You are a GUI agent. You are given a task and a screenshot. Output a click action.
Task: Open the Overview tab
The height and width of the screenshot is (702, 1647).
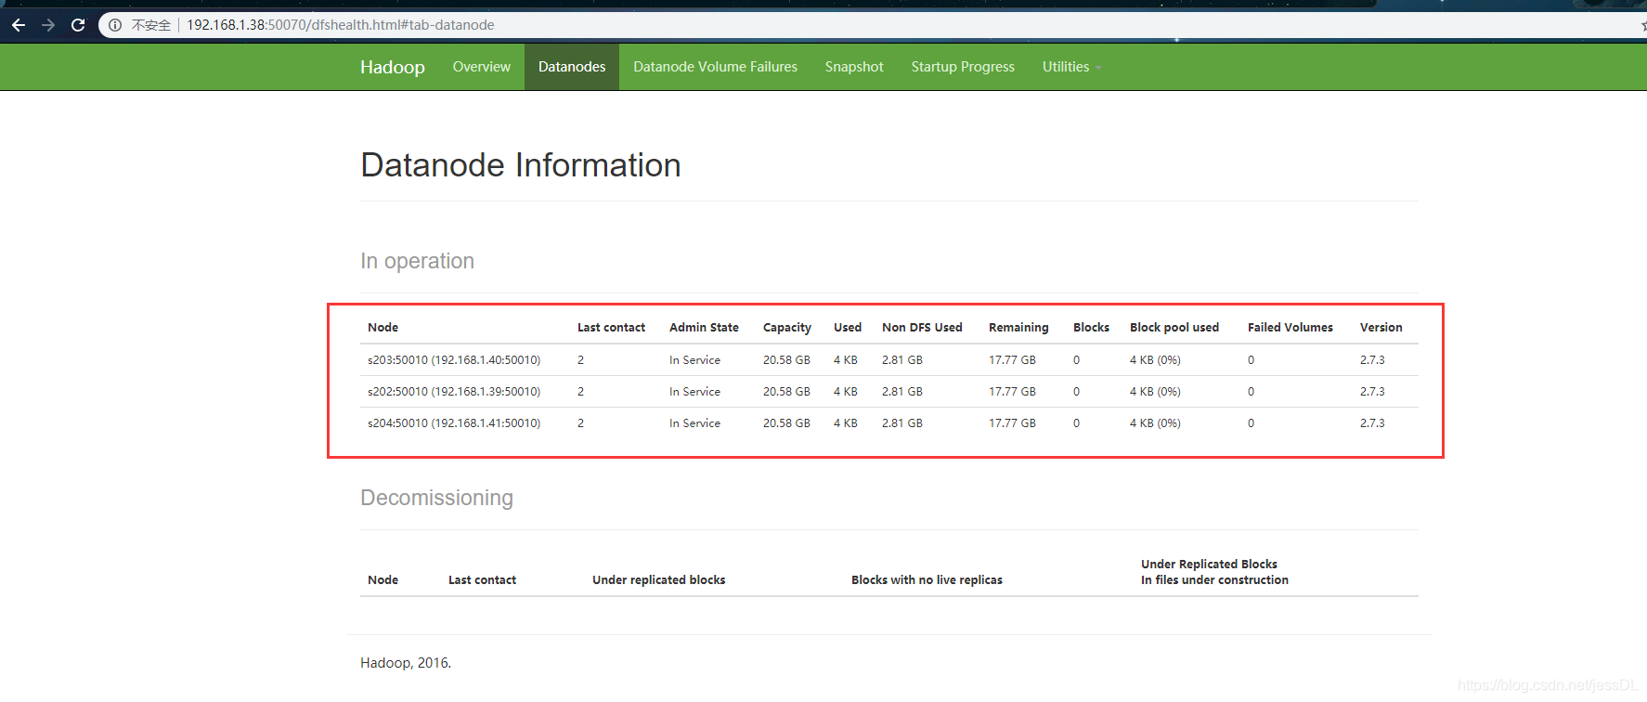pyautogui.click(x=481, y=67)
